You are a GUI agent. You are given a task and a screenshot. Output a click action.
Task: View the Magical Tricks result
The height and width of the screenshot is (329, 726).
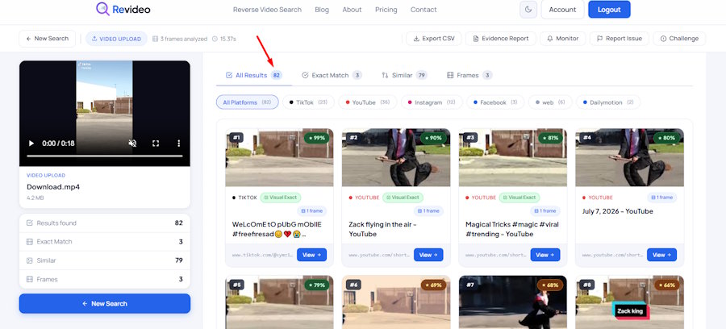click(545, 255)
